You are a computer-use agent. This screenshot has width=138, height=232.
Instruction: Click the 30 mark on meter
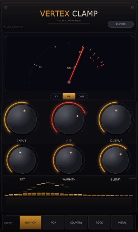pyautogui.click(x=40, y=67)
